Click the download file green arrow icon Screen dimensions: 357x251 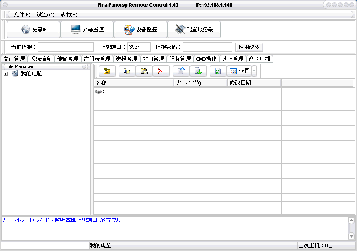coord(198,71)
